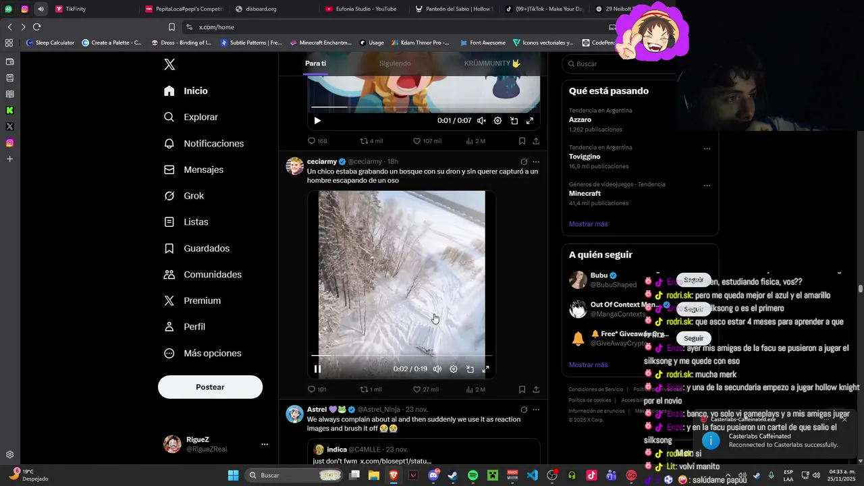Viewport: 864px width, 486px height.
Task: Open Premium in the X sidebar
Action: [x=192, y=300]
